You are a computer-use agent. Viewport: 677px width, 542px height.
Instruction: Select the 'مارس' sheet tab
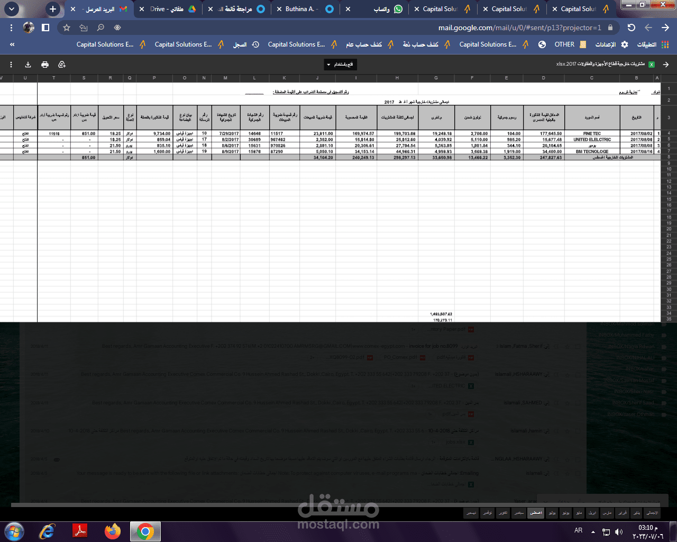click(x=607, y=513)
